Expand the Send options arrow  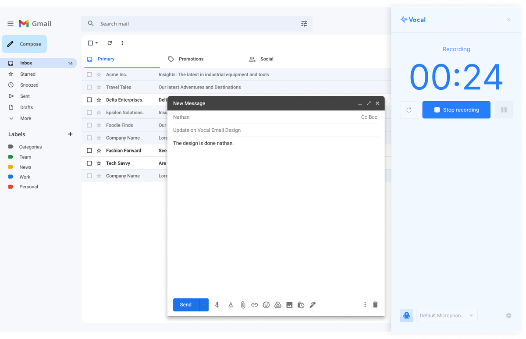click(x=204, y=305)
